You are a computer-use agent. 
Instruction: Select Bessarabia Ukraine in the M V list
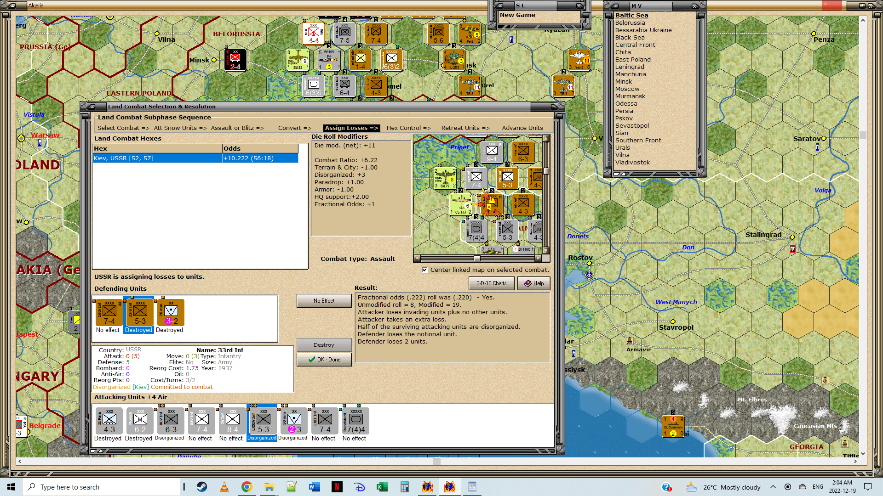point(643,30)
